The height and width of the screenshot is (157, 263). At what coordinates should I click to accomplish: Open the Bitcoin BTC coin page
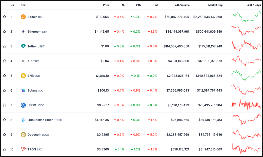pyautogui.click(x=35, y=17)
